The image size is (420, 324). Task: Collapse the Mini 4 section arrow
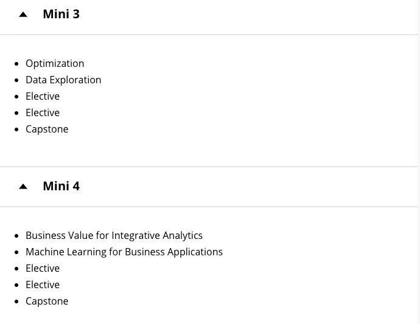pyautogui.click(x=23, y=187)
